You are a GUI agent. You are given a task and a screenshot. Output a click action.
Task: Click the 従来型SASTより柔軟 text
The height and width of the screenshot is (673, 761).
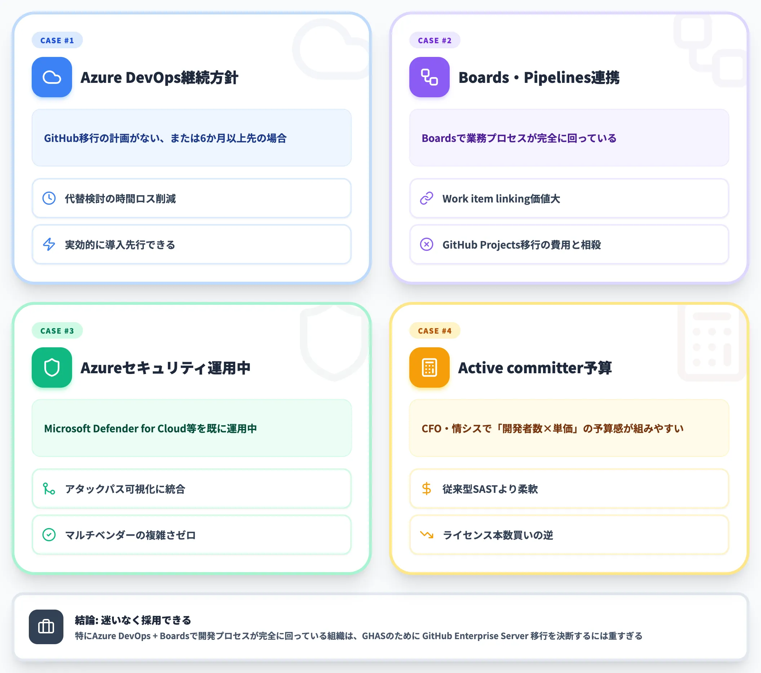(490, 489)
